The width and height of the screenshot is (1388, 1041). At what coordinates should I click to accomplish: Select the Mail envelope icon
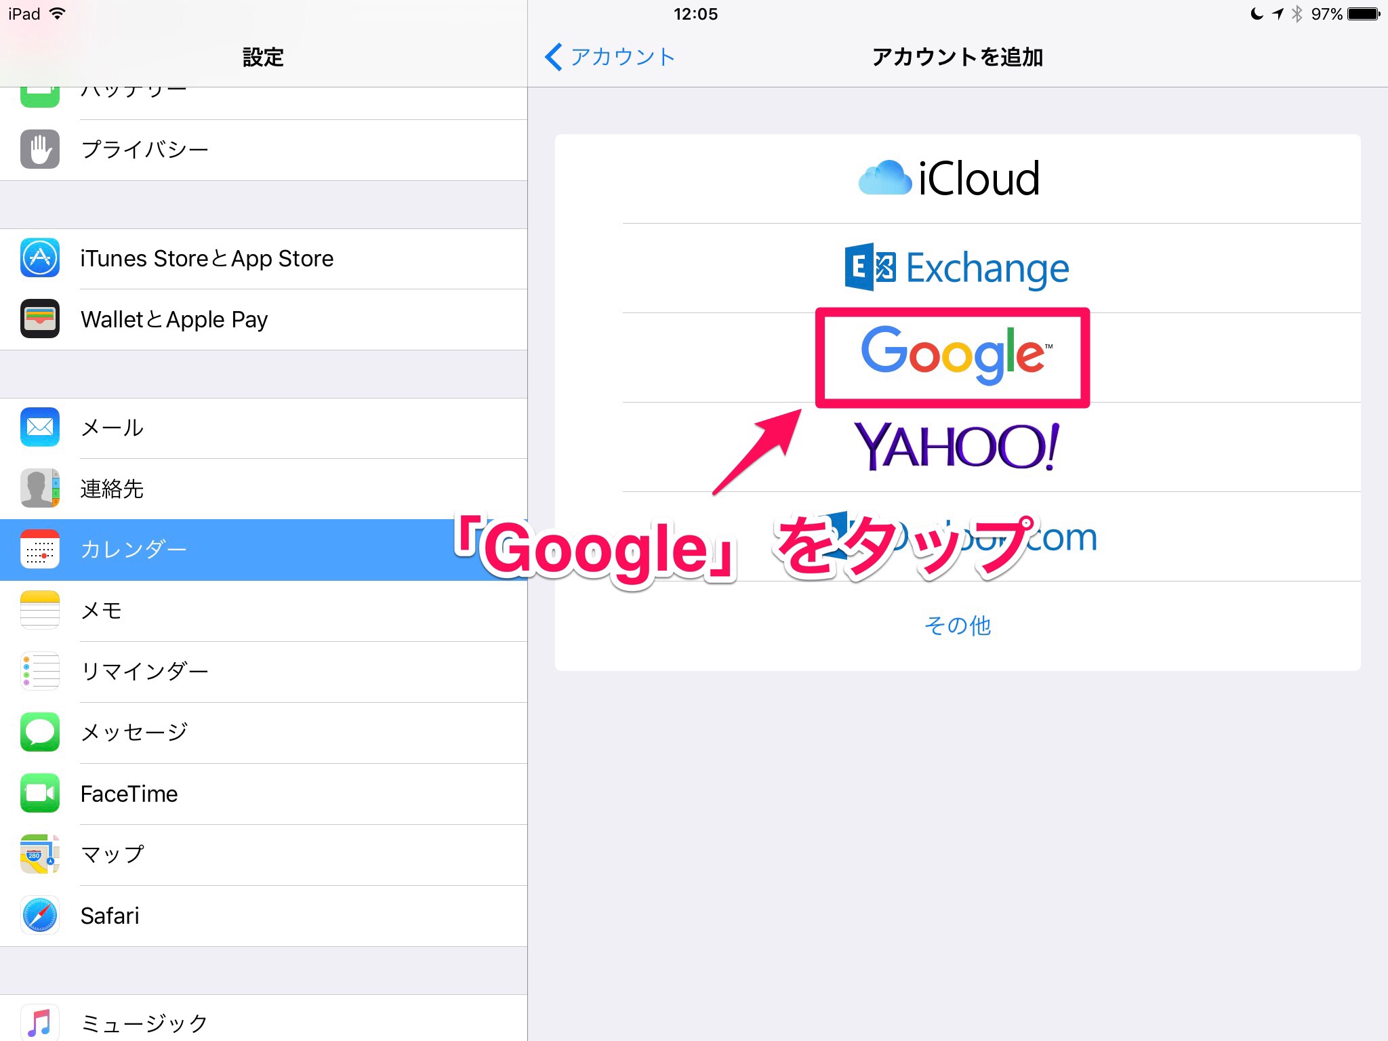(x=40, y=427)
